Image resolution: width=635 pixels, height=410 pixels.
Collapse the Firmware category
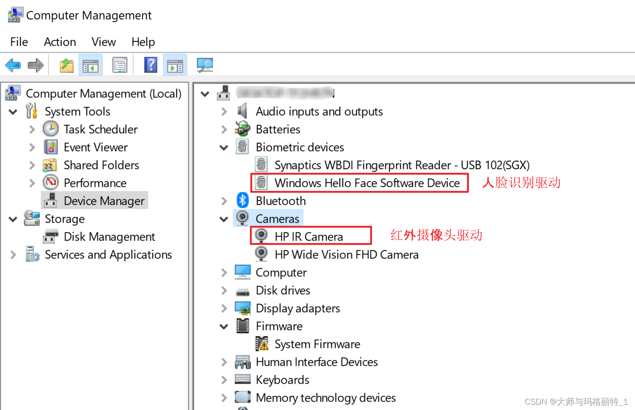tap(224, 326)
